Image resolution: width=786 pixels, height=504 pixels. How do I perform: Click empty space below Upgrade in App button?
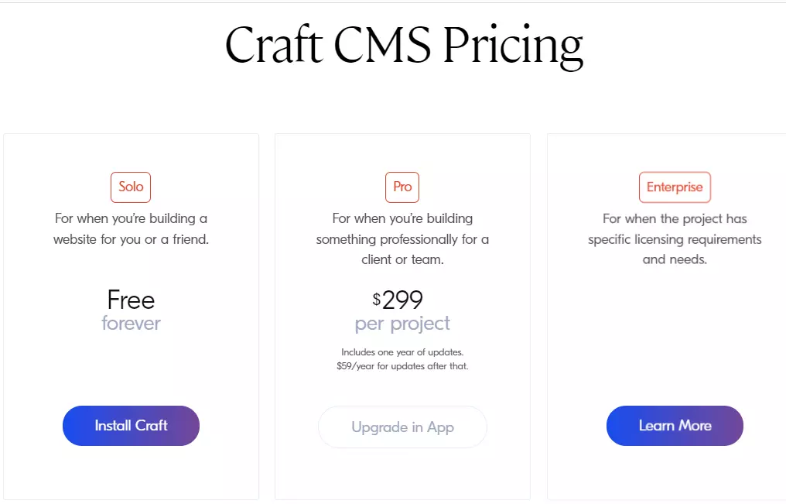click(402, 474)
